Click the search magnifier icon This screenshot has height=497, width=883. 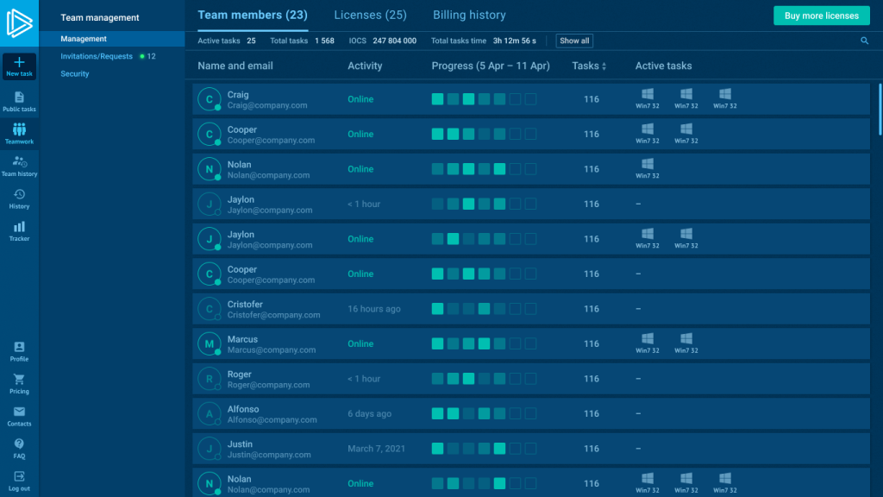(x=865, y=41)
